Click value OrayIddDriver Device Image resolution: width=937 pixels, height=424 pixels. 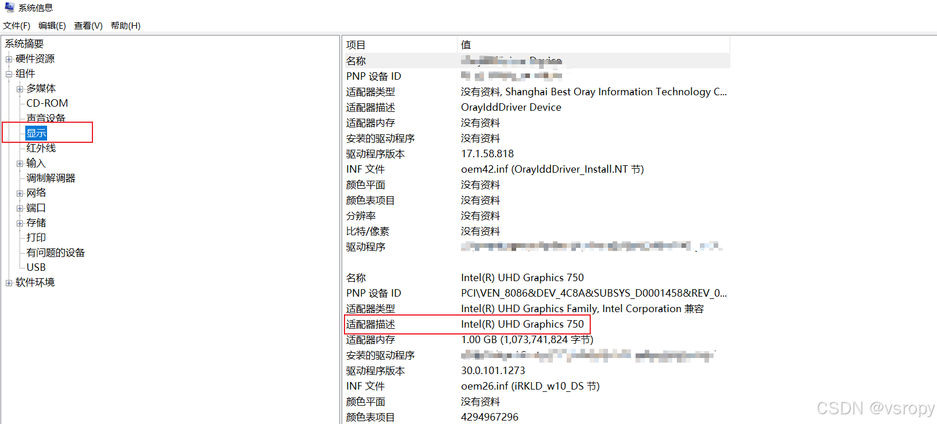[511, 107]
